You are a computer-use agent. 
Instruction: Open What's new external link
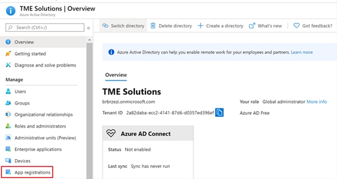[x=265, y=26]
